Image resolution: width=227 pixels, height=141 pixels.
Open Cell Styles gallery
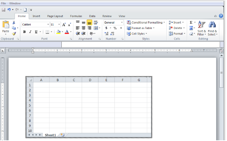(x=137, y=34)
